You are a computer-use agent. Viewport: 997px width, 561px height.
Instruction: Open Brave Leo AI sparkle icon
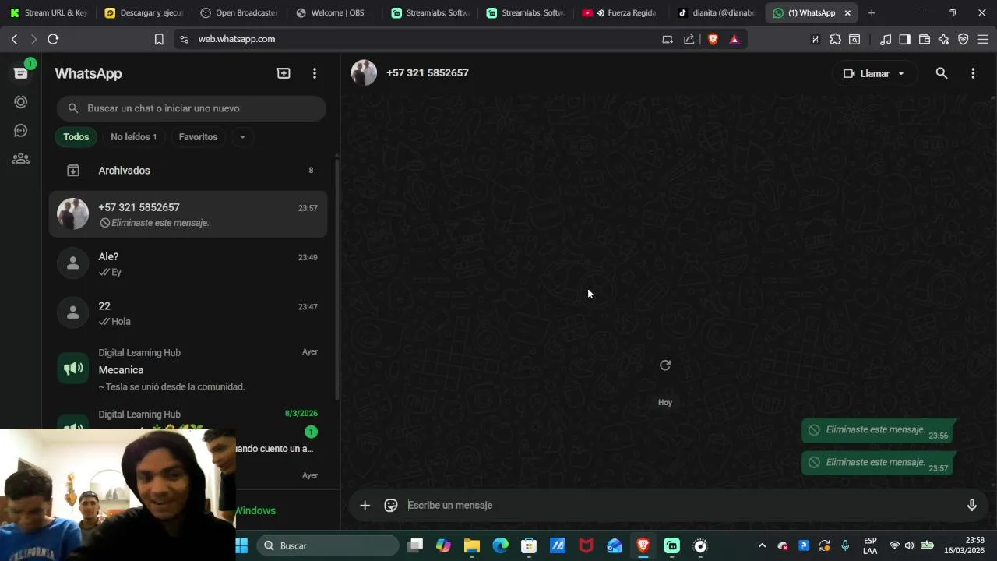click(944, 39)
